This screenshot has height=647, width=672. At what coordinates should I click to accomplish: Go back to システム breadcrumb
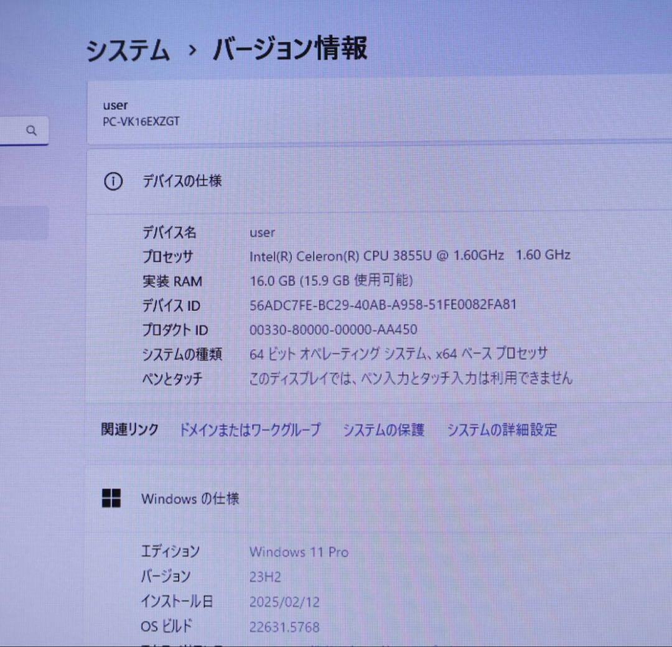pyautogui.click(x=128, y=50)
